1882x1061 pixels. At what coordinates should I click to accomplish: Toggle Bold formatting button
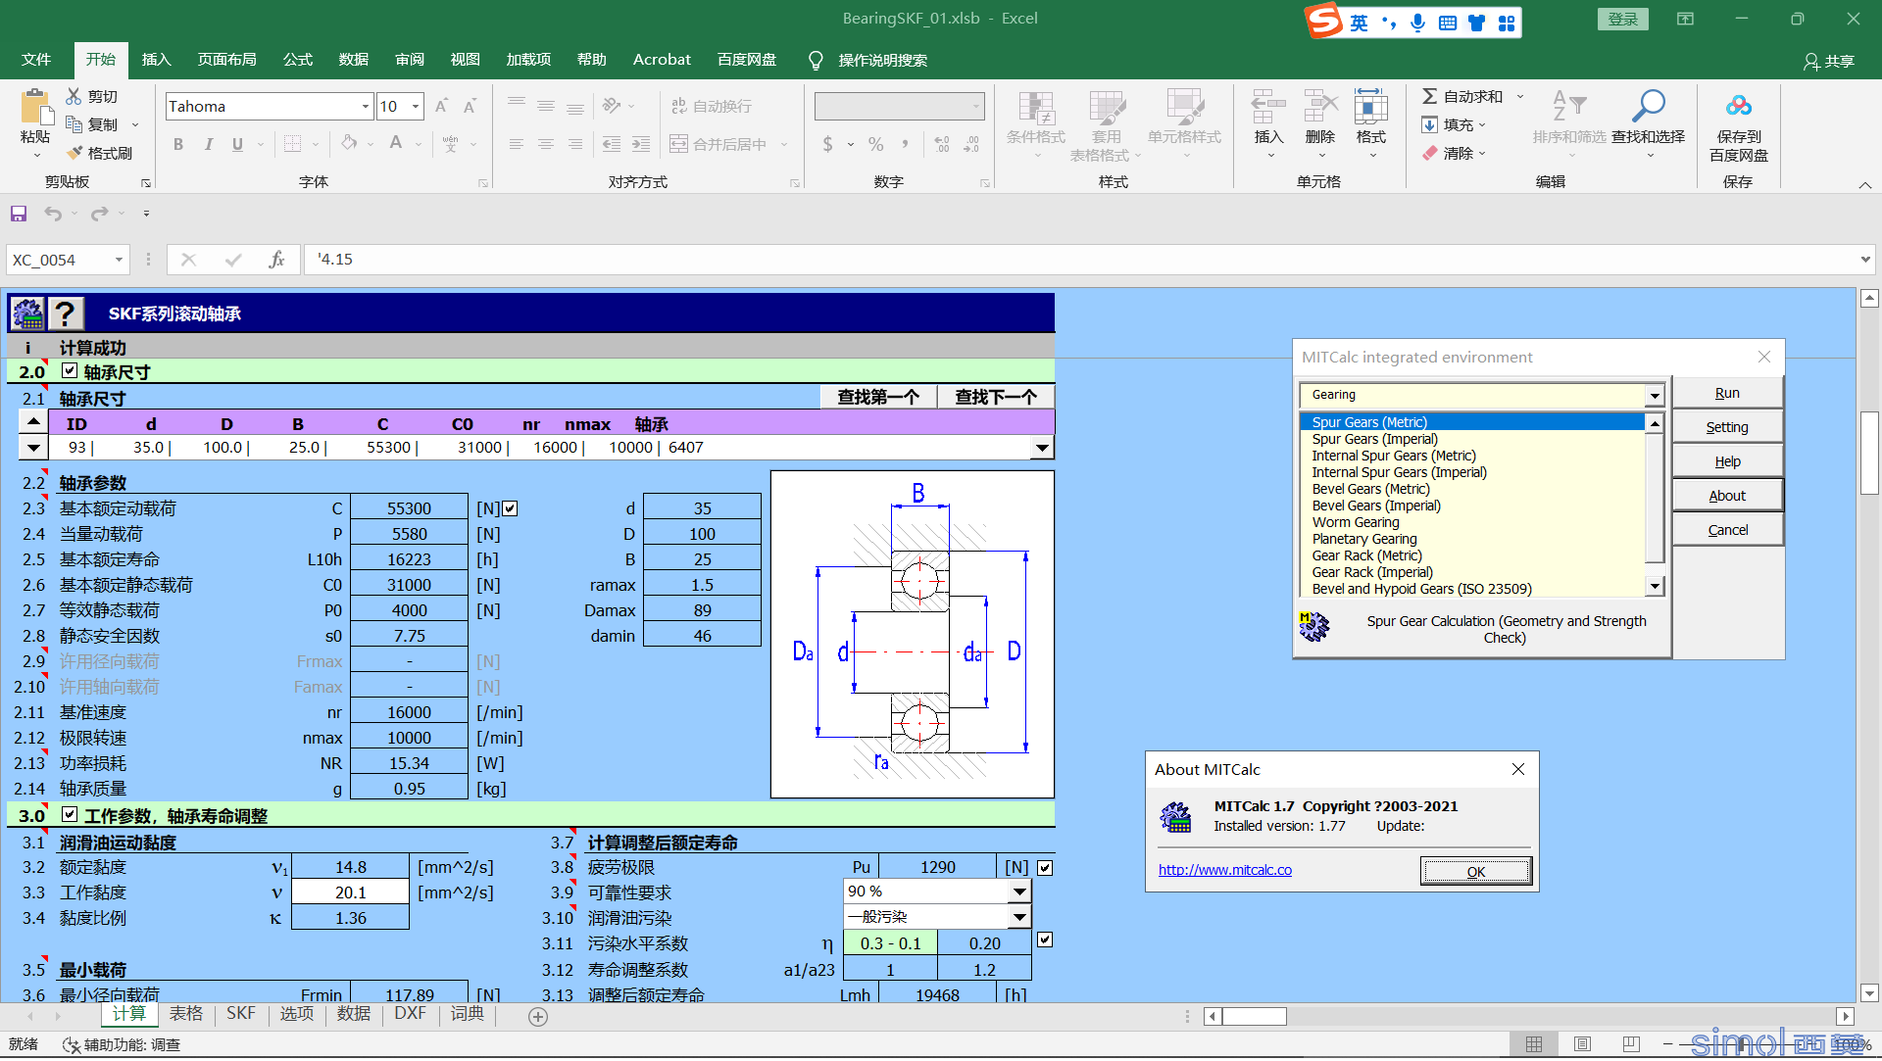point(178,144)
